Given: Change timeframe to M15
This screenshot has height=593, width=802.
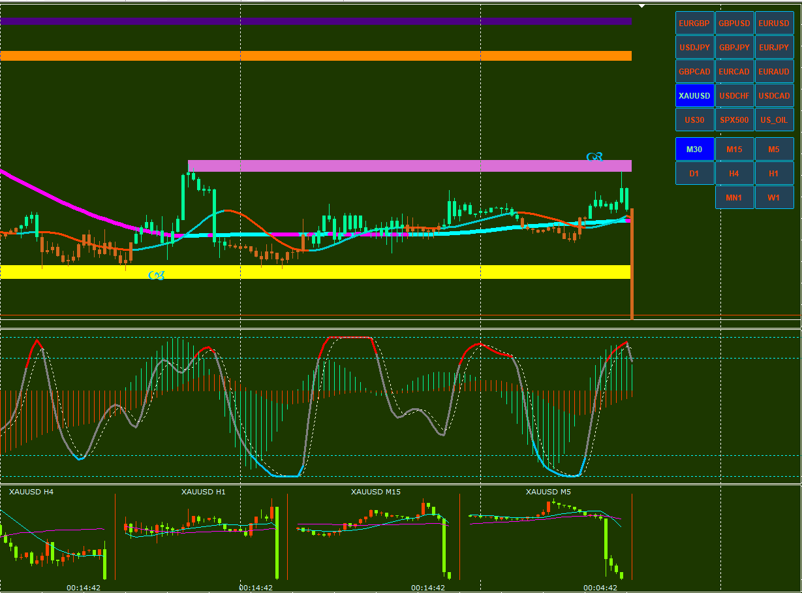Looking at the screenshot, I should click(x=735, y=149).
